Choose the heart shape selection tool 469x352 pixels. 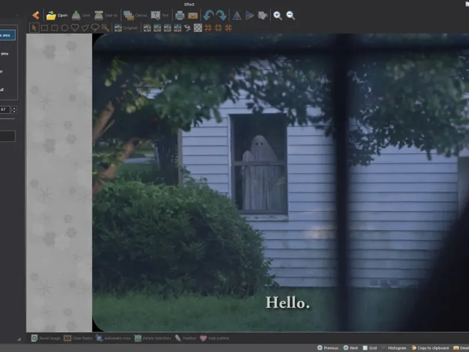pos(75,28)
